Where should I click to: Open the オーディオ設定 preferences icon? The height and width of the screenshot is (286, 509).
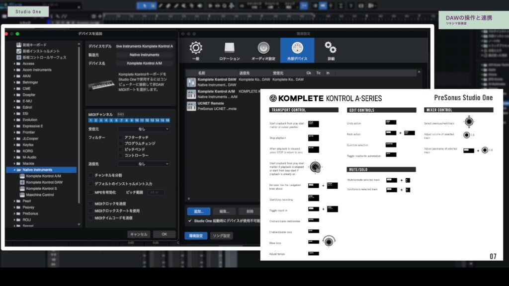click(263, 51)
